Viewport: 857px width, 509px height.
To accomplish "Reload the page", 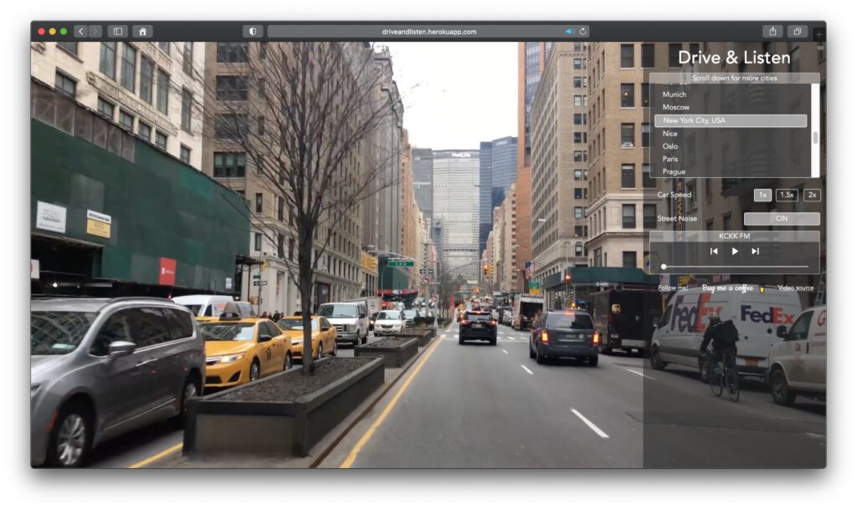I will (582, 32).
